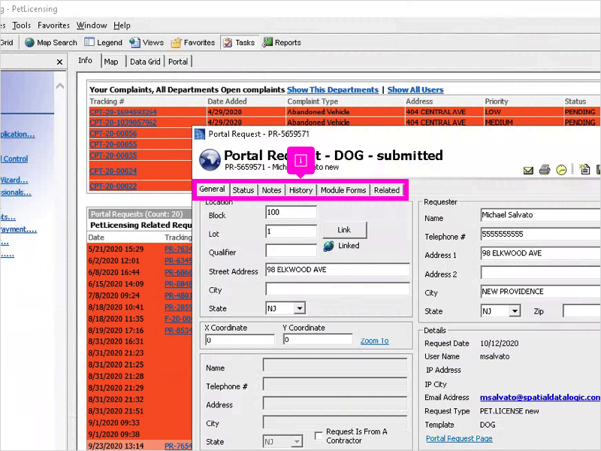The height and width of the screenshot is (451, 601).
Task: Click the globe Linked icon
Action: pyautogui.click(x=328, y=247)
